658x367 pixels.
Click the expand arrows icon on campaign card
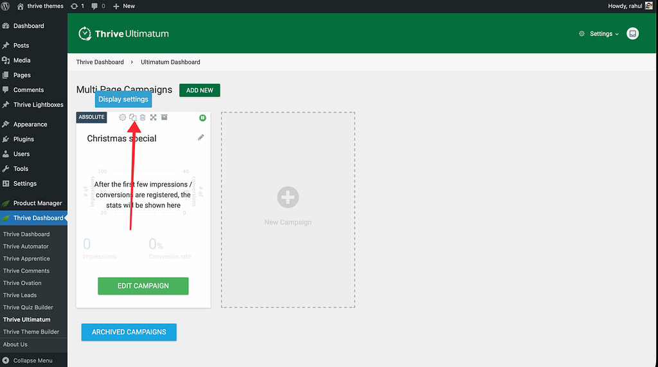(154, 118)
